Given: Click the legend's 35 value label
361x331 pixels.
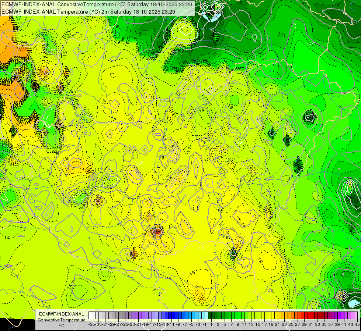Looking at the screenshot, I should 324,324.
